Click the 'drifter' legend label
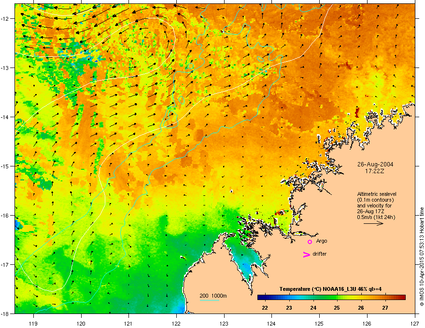 [x=320, y=254]
